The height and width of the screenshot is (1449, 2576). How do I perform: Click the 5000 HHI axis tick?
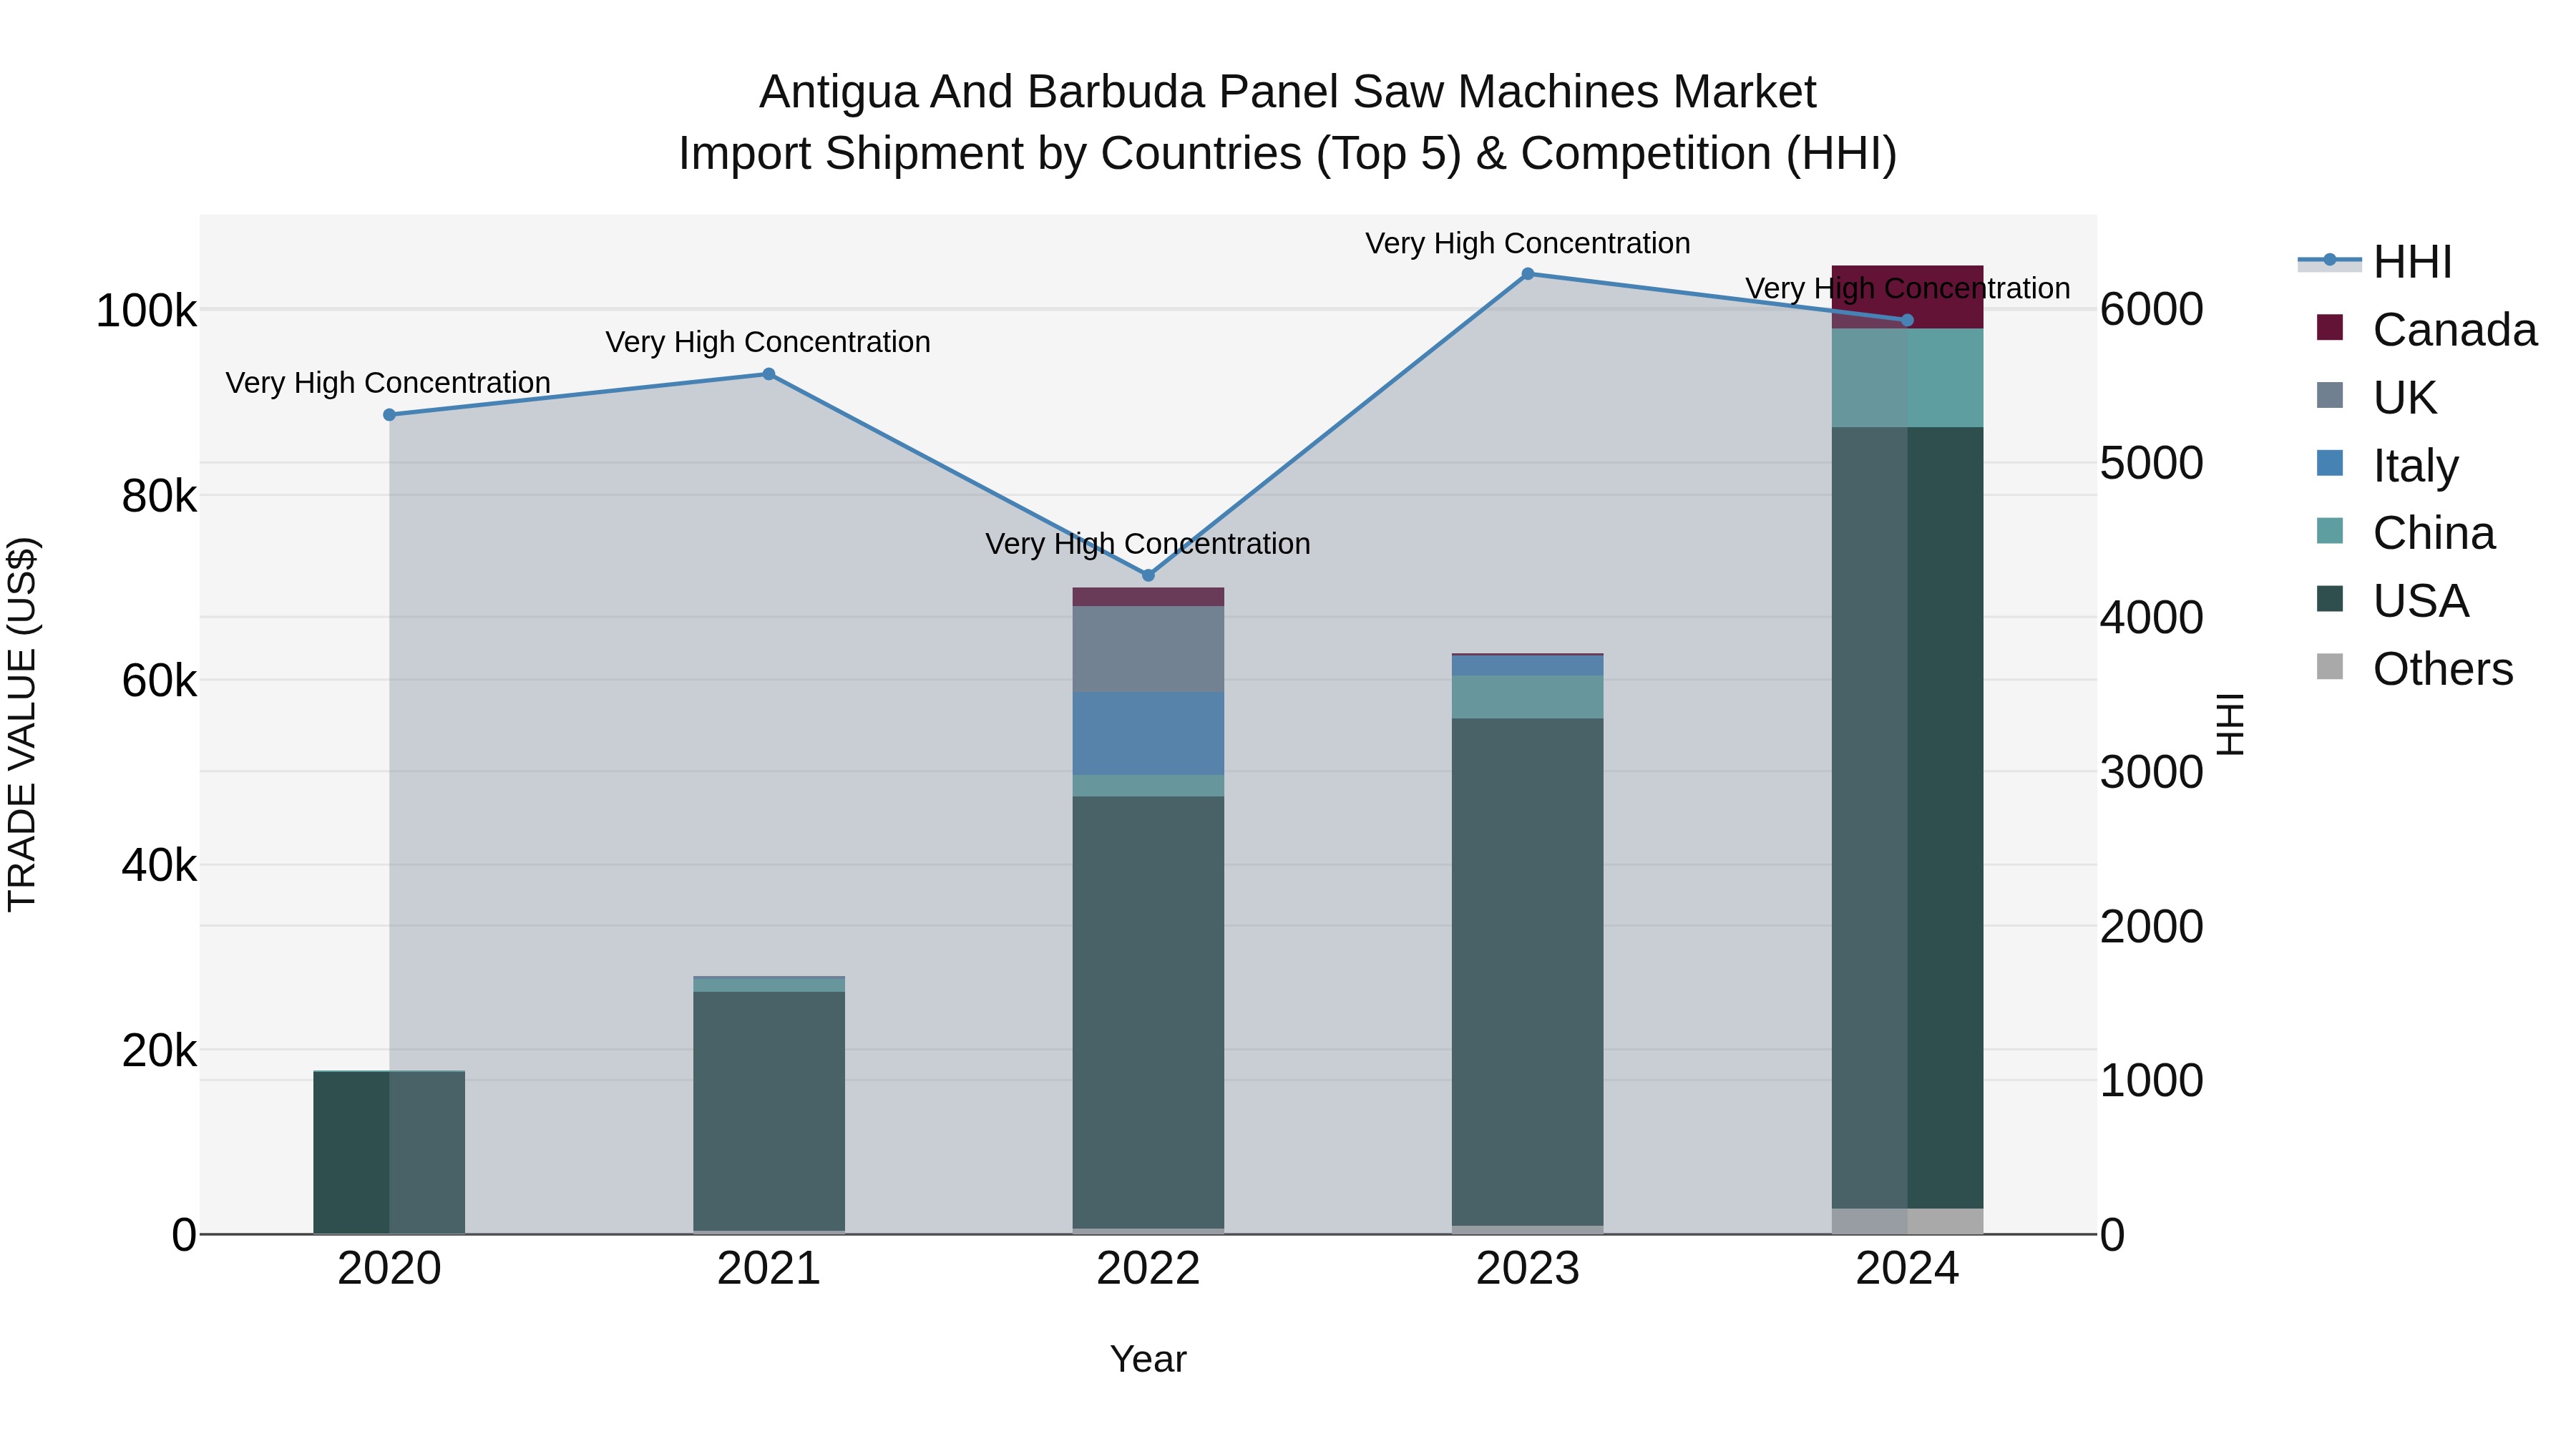(2151, 463)
